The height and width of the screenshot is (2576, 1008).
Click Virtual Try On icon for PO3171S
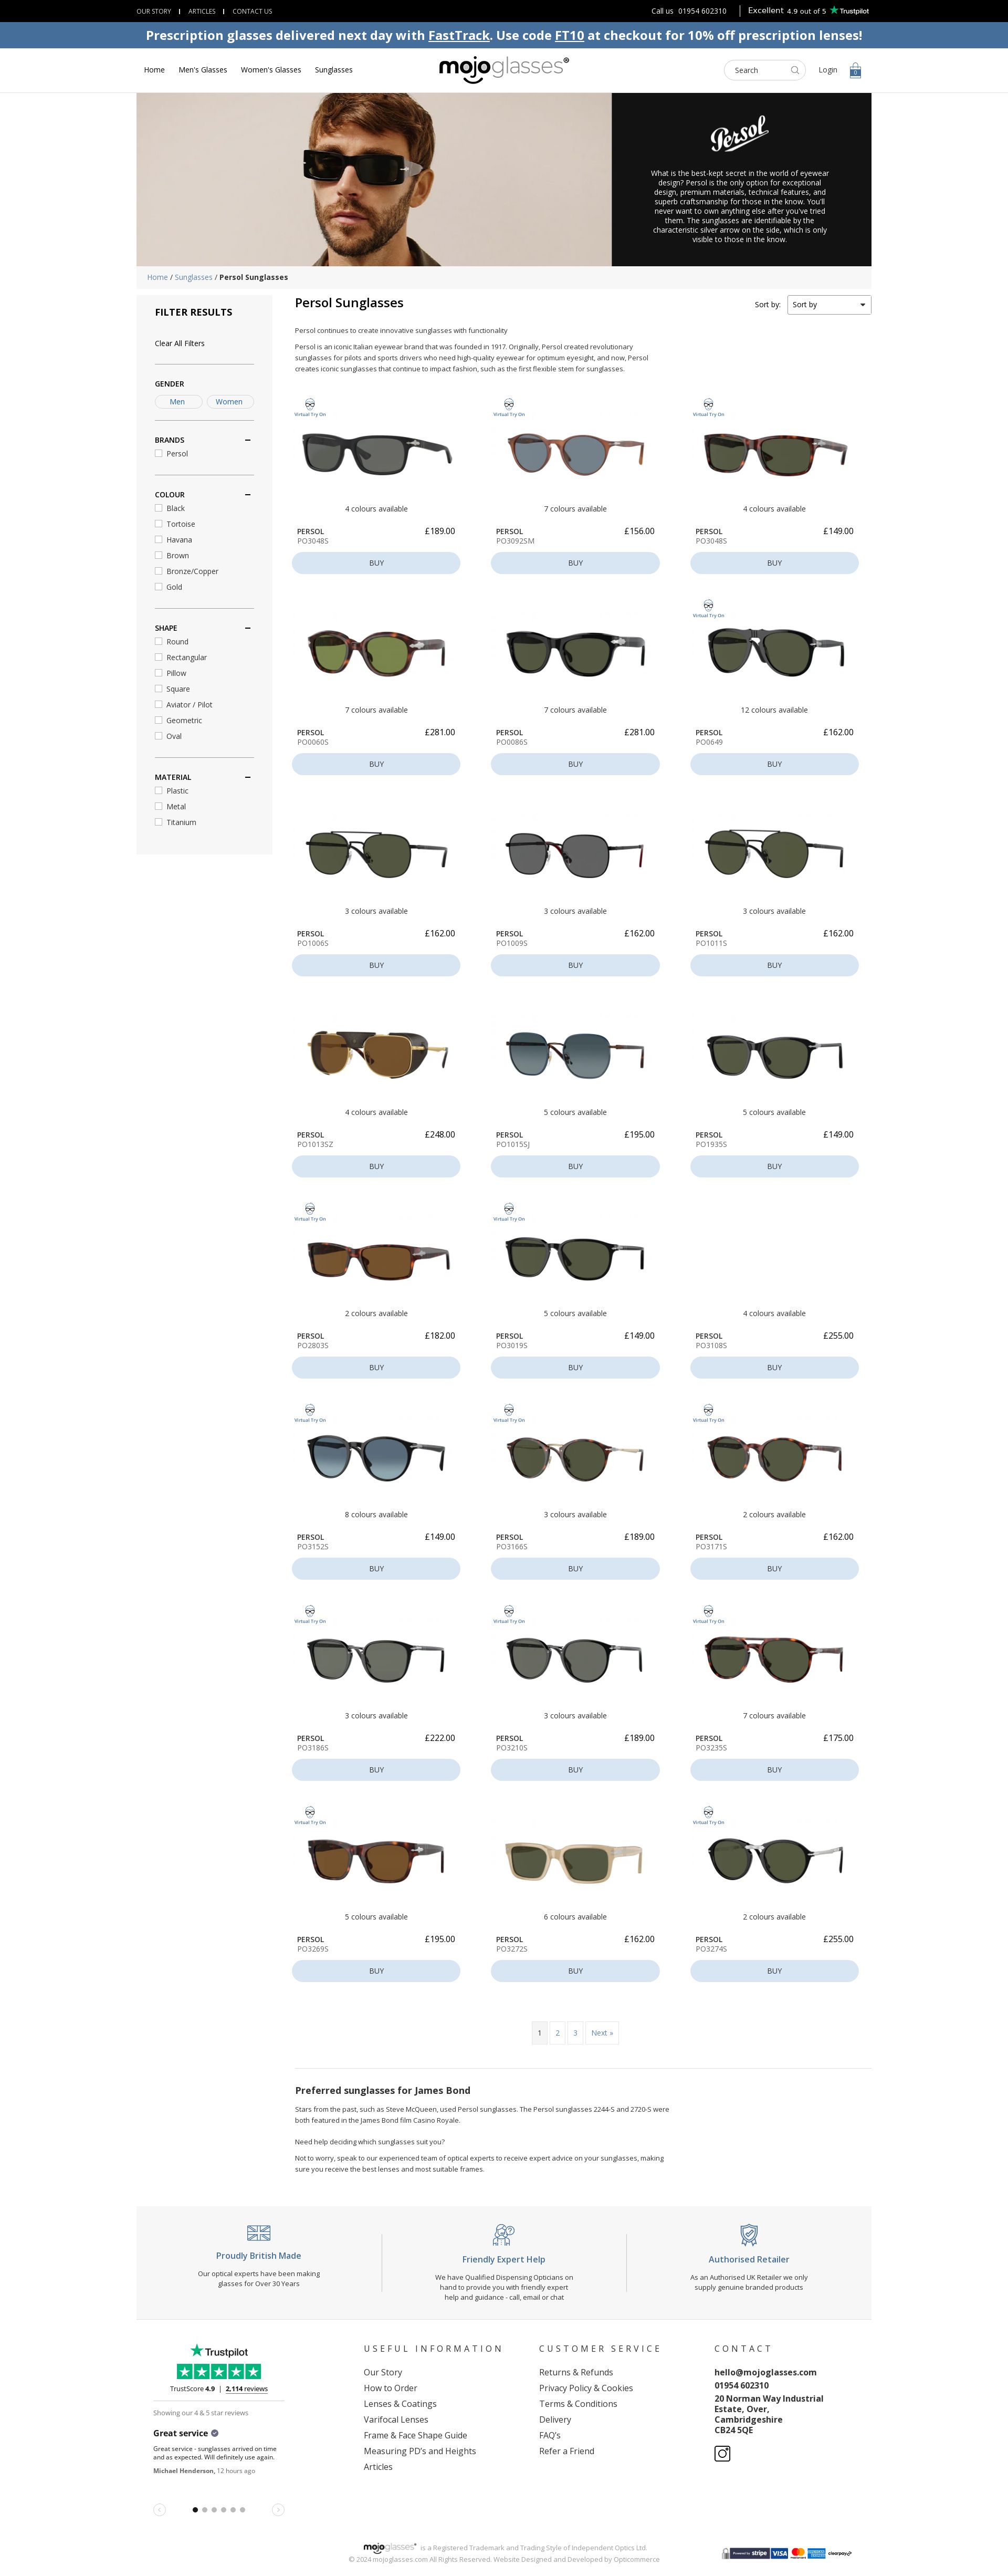tap(708, 1413)
